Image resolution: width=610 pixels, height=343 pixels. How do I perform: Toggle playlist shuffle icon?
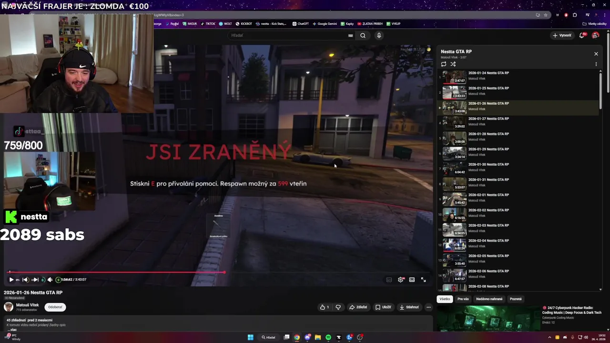[453, 64]
